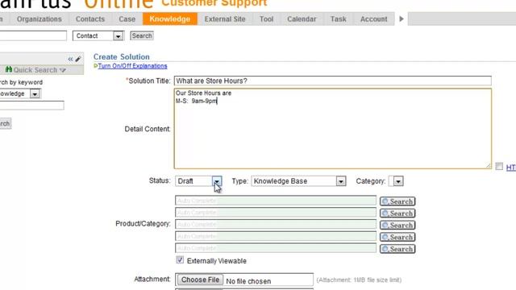This screenshot has height=290, width=516.
Task: Click the sidebar keyword input field
Action: (31, 106)
